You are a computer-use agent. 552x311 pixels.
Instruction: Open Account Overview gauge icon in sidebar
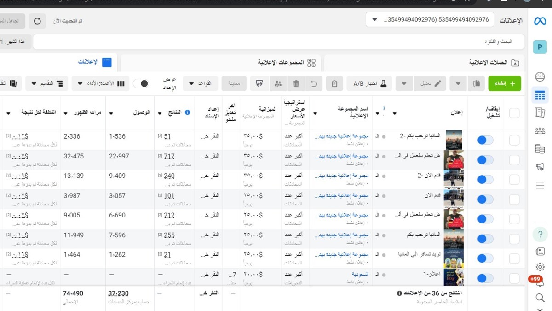[540, 76]
